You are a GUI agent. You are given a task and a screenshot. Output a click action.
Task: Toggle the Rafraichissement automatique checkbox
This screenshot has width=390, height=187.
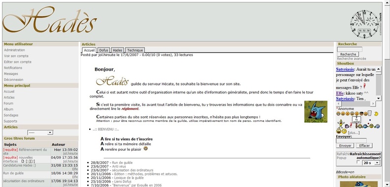(x=358, y=162)
